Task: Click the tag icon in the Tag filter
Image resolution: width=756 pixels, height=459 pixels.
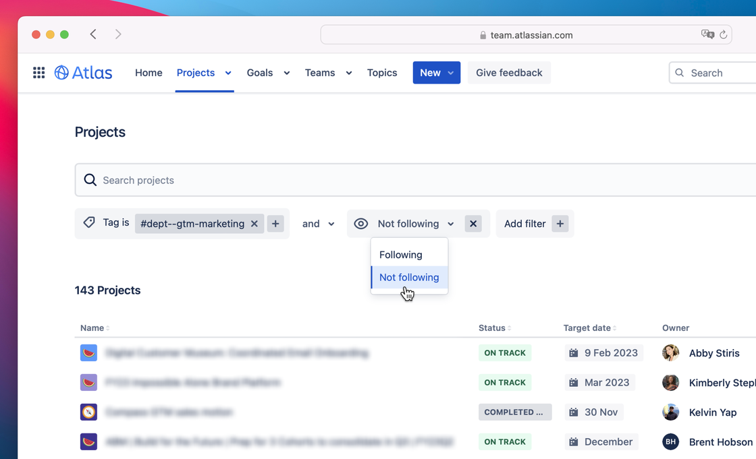Action: [x=89, y=222]
